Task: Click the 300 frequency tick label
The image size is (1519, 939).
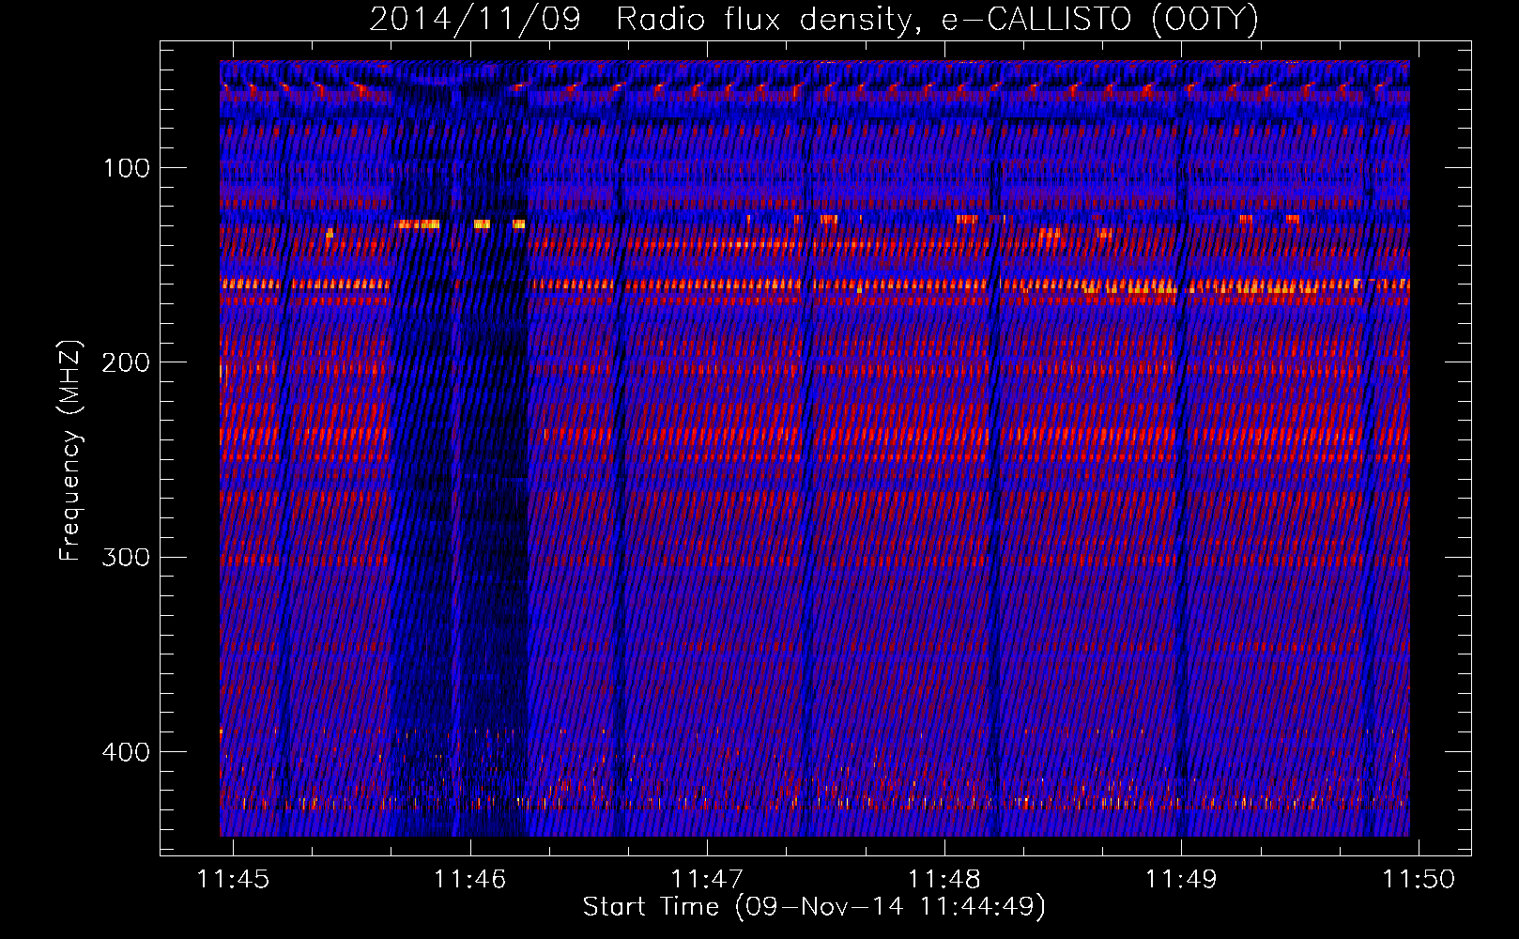Action: (125, 557)
